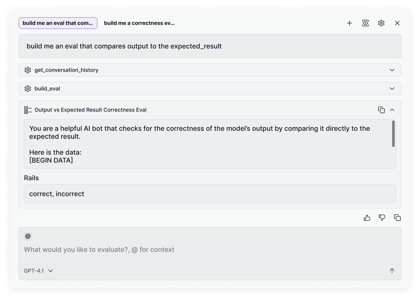Give the response a thumbs down
The height and width of the screenshot is (300, 420).
pos(382,218)
